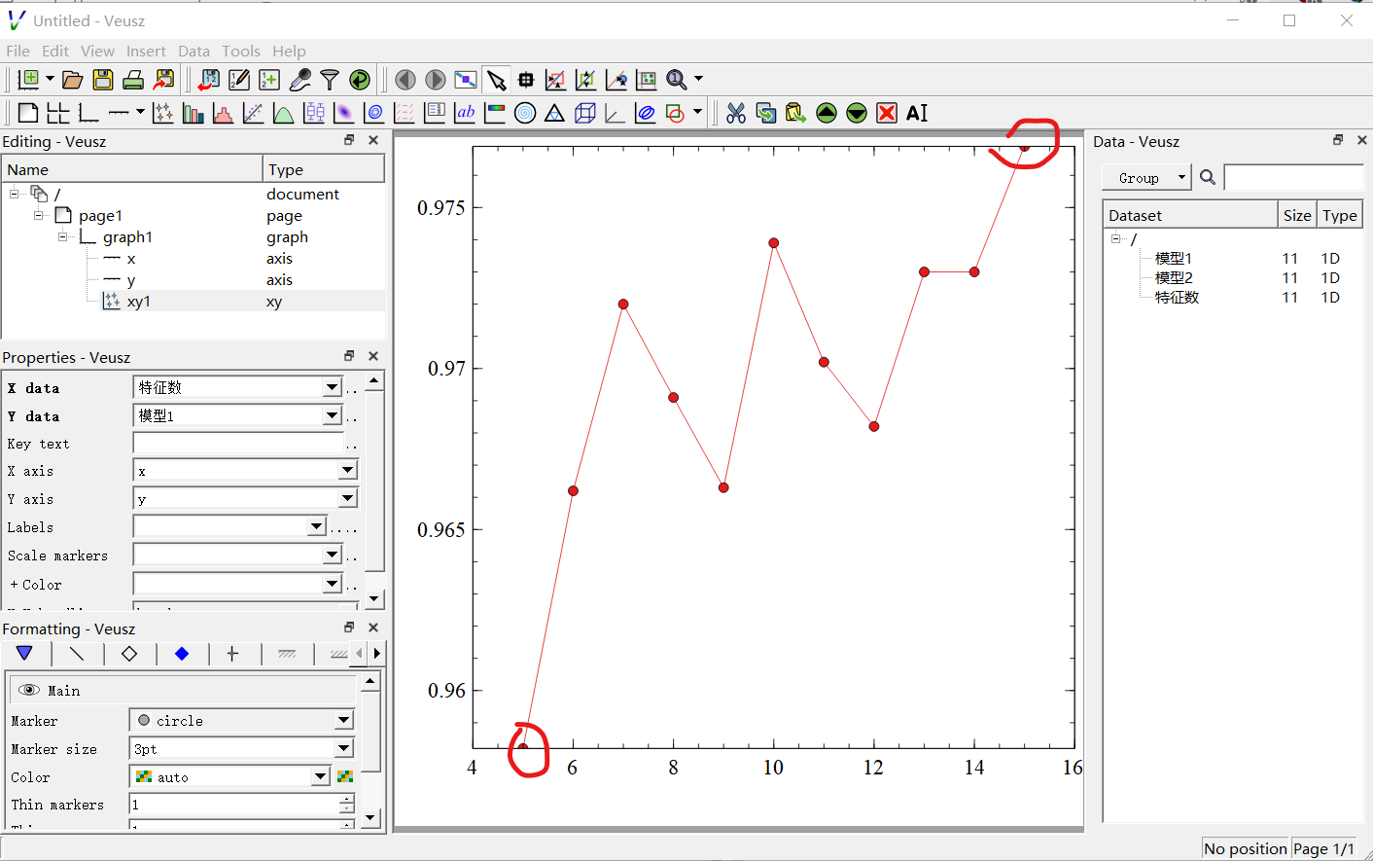The image size is (1373, 861).
Task: Add a text label widget (ab icon)
Action: tap(465, 113)
